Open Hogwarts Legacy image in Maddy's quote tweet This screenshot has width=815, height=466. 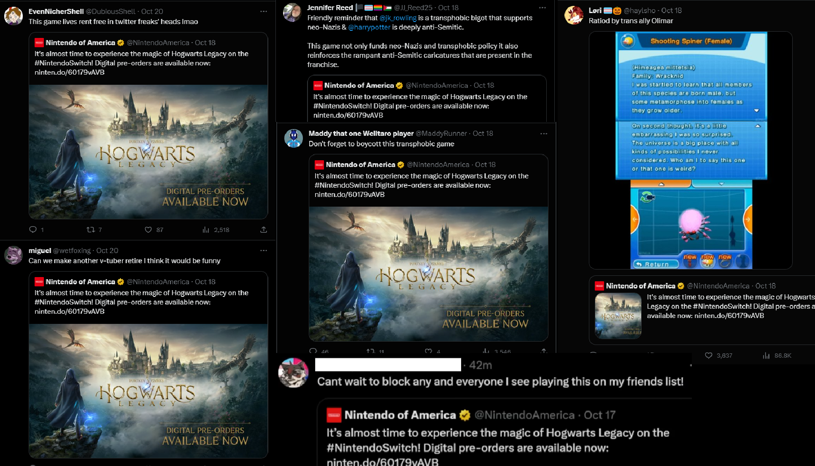tap(429, 274)
